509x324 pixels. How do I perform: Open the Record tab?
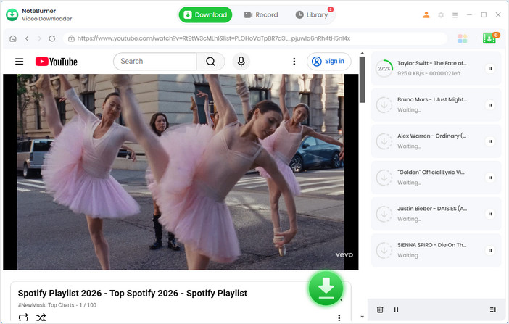[261, 15]
